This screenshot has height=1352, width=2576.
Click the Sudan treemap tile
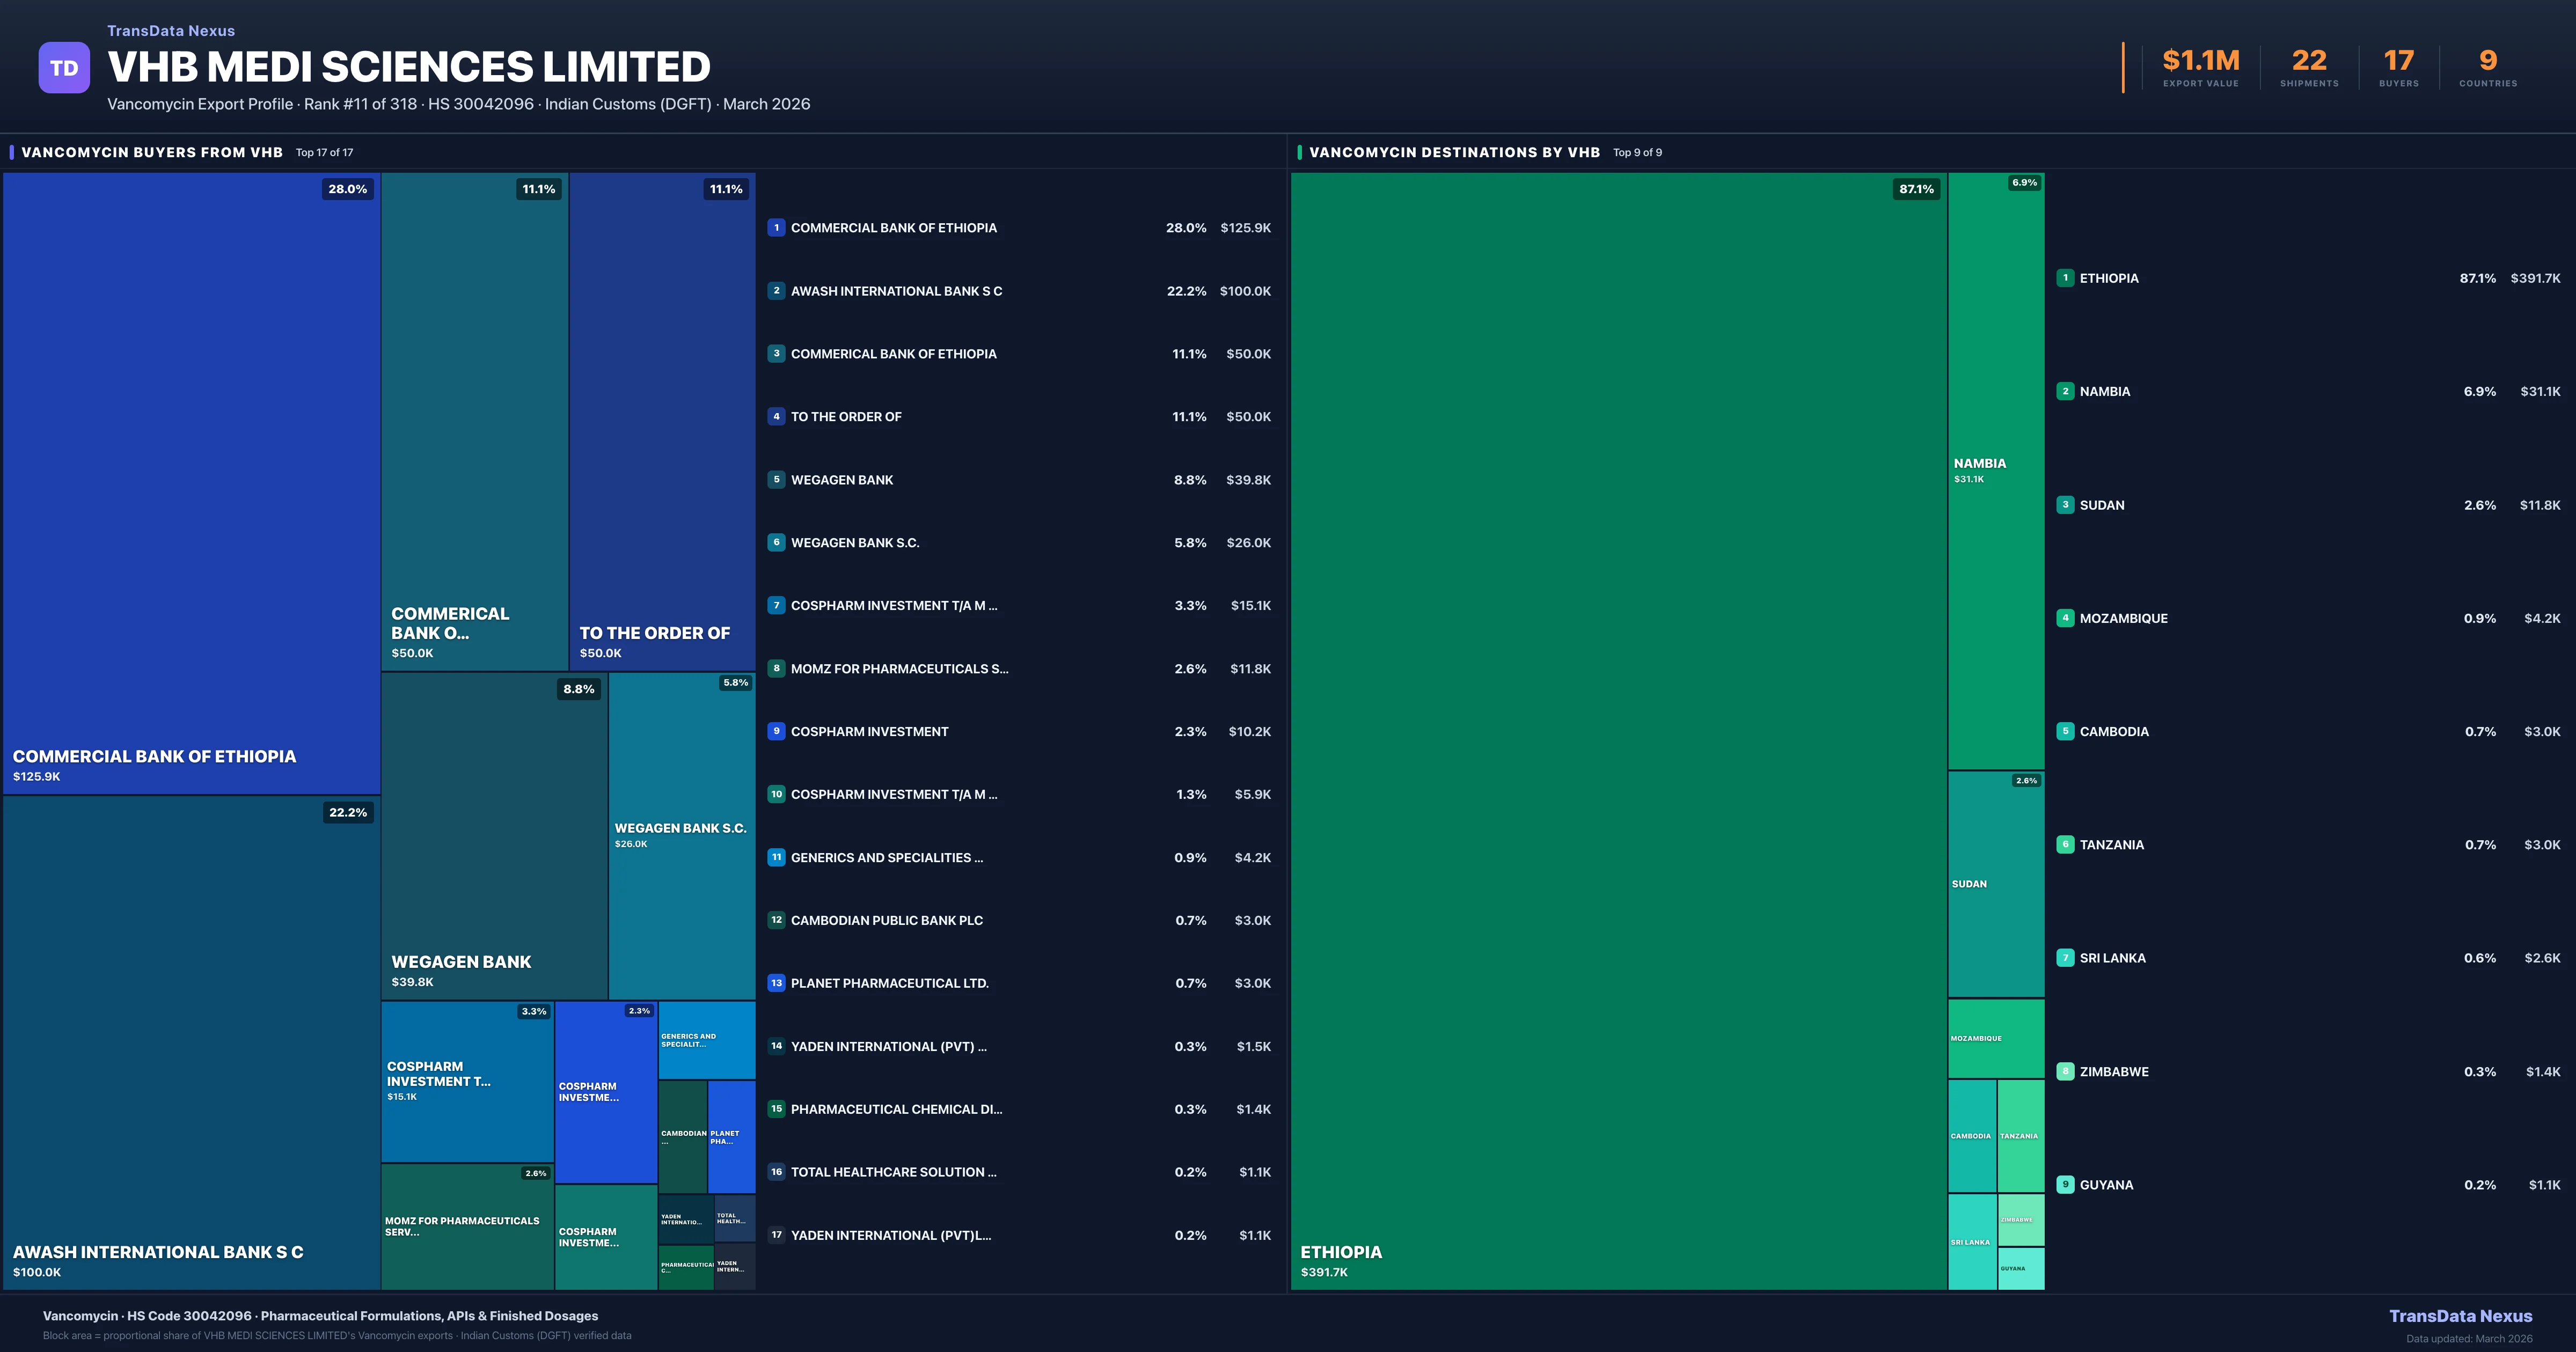(1995, 884)
